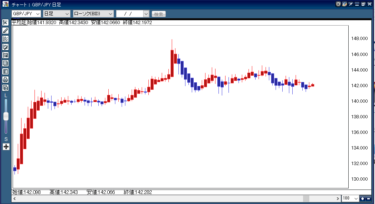Click the 高値:142.343 text at bottom

point(64,192)
